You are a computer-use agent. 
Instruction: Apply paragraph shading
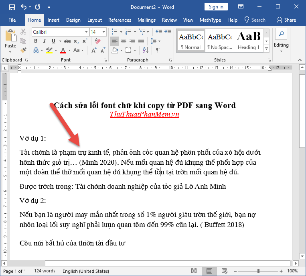coord(115,50)
